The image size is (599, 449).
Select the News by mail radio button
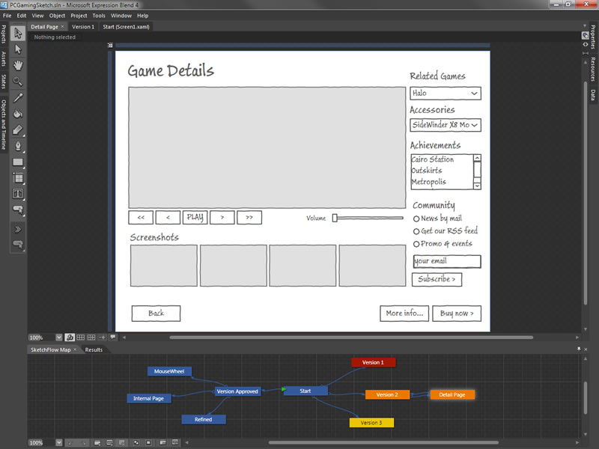click(416, 219)
